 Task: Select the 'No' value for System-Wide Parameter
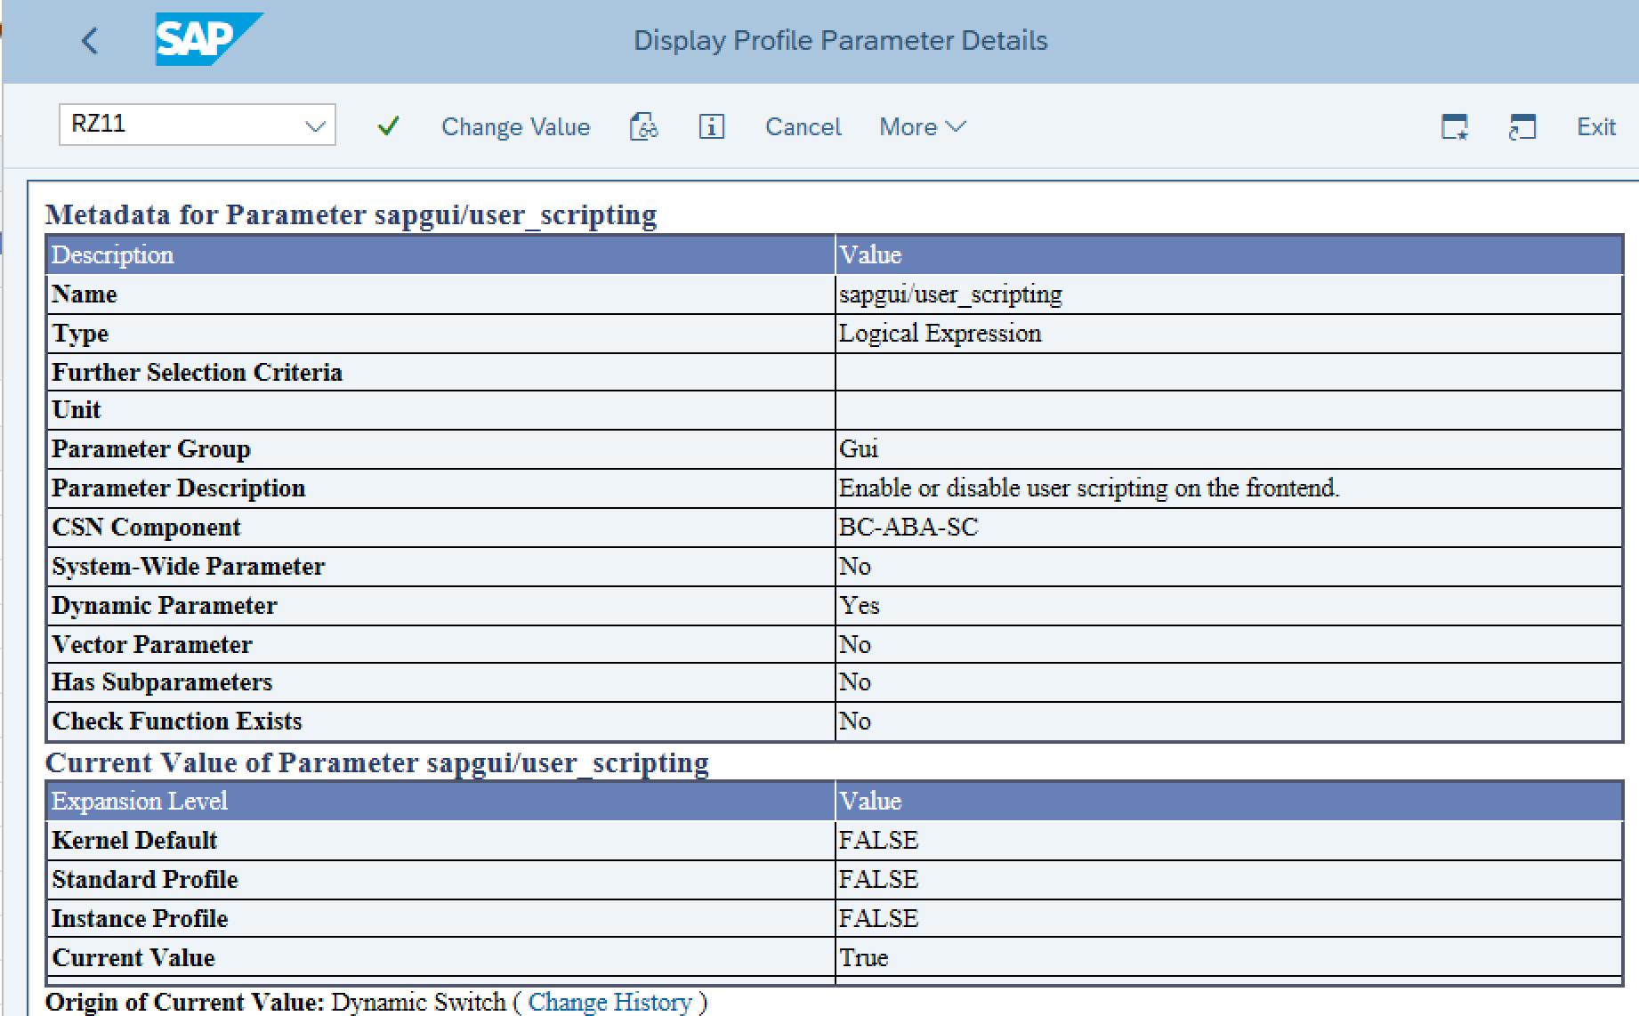pos(855,566)
